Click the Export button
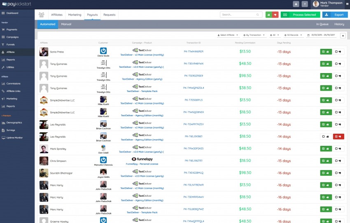The height and width of the screenshot is (223, 350). [x=335, y=15]
